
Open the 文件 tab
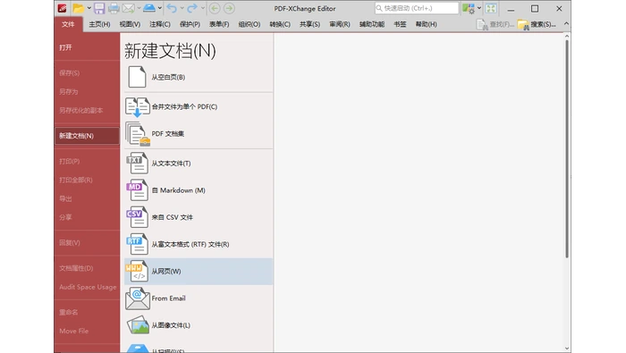68,24
